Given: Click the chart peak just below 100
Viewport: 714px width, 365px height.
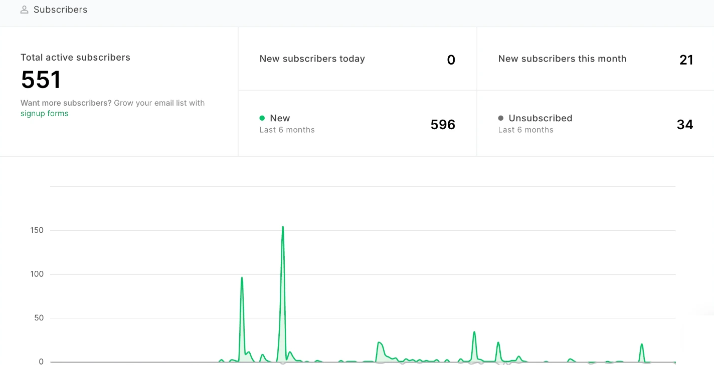Looking at the screenshot, I should click(x=242, y=278).
